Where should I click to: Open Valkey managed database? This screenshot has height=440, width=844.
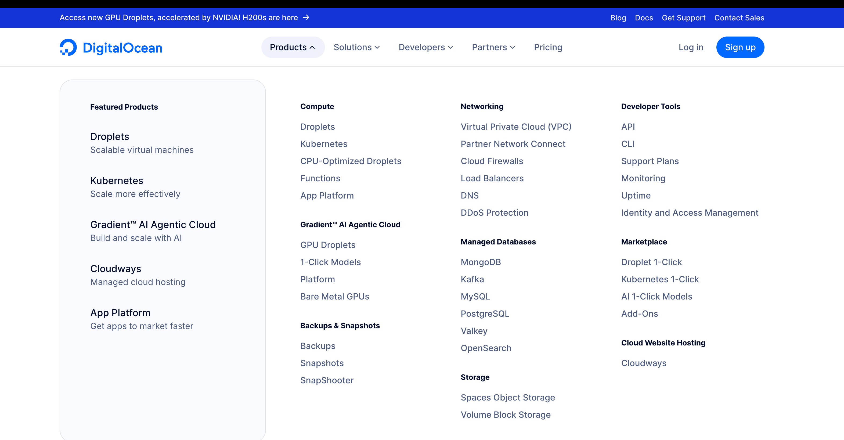[474, 331]
